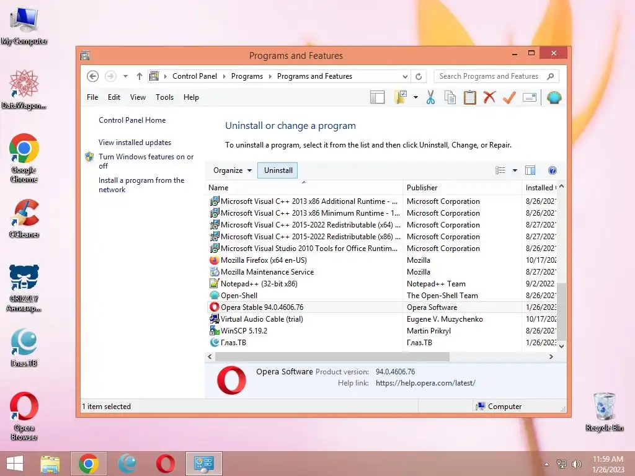Open the Organize dropdown
The height and width of the screenshot is (476, 635).
click(x=233, y=170)
